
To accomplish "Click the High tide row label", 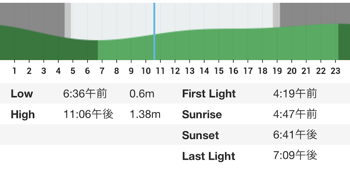I will [x=23, y=115].
